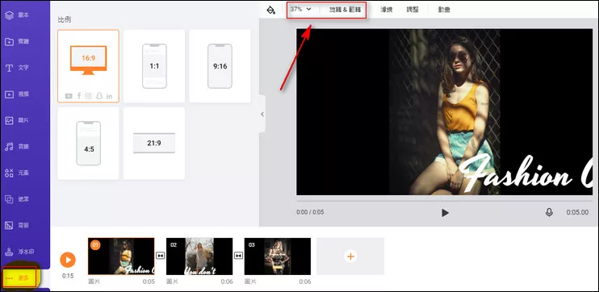599x292 pixels.
Task: Open the Photo (圖片) sidebar section
Action: click(17, 121)
